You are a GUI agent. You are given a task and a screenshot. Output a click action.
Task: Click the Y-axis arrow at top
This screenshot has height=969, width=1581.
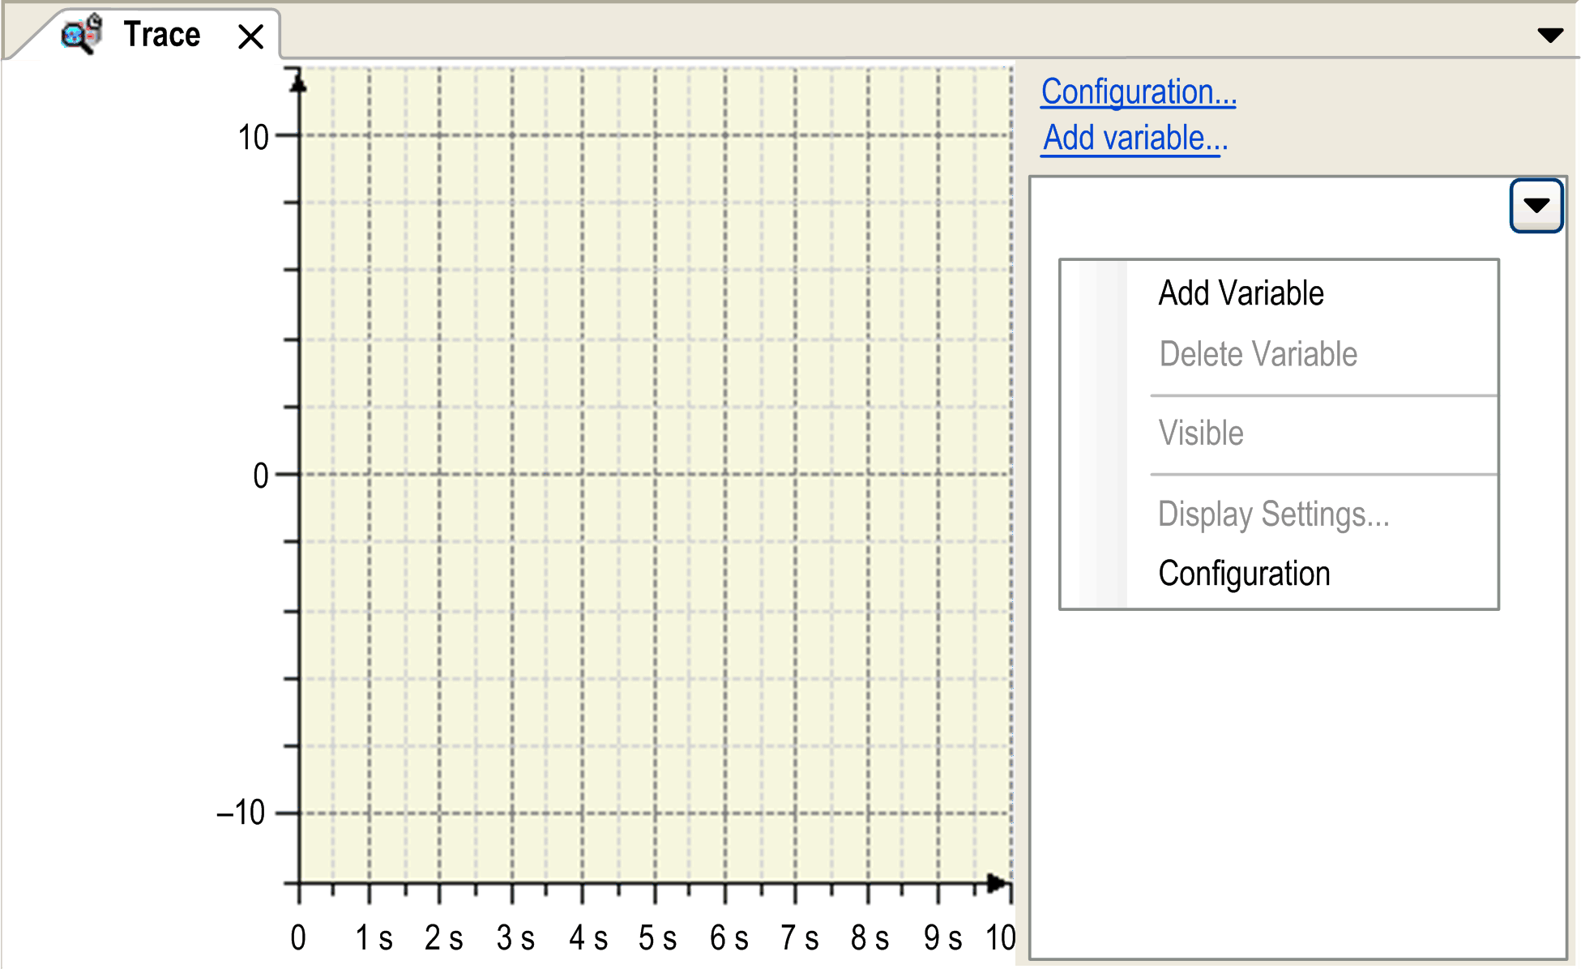click(x=299, y=82)
